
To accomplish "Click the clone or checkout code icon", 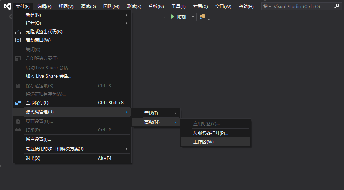I will tap(18, 32).
